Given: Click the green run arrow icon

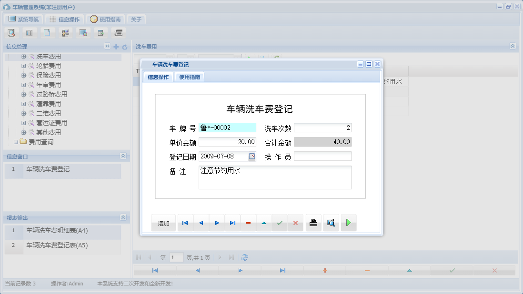Looking at the screenshot, I should tap(348, 222).
